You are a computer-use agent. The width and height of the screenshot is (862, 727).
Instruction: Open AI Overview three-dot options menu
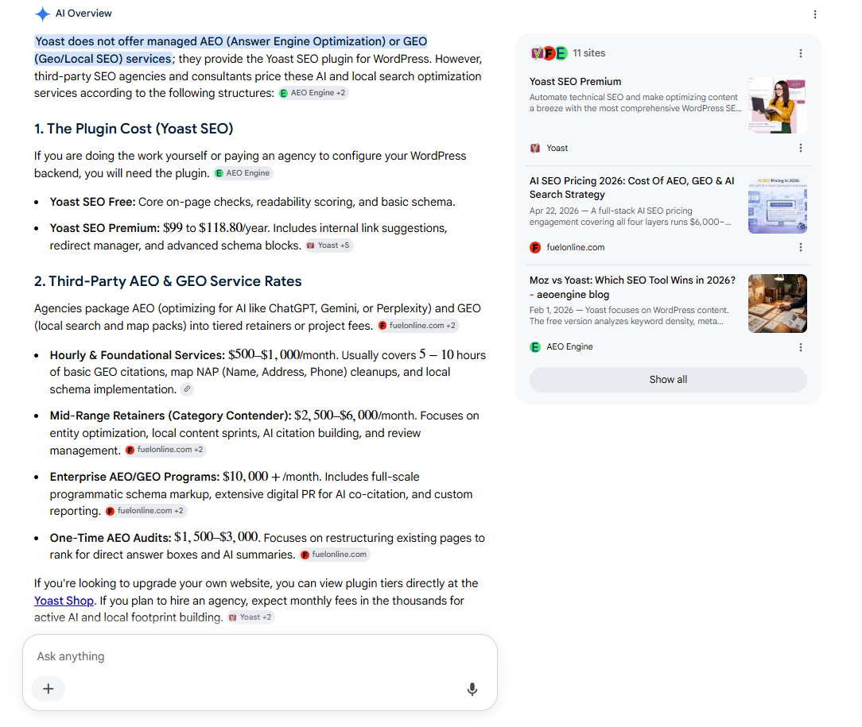click(x=815, y=14)
